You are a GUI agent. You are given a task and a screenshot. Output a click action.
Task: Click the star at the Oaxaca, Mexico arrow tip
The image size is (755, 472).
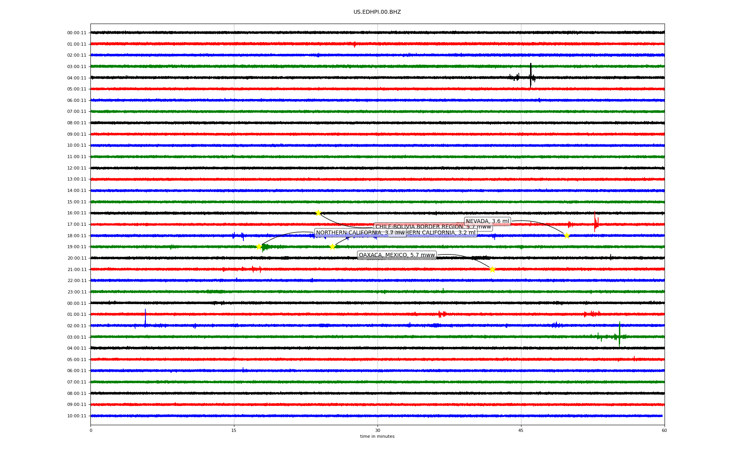click(492, 269)
